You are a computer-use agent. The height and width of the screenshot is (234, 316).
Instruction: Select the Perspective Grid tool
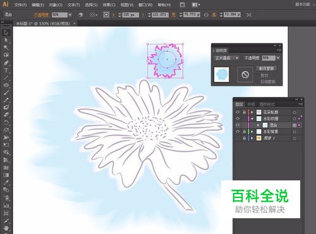tap(6, 160)
